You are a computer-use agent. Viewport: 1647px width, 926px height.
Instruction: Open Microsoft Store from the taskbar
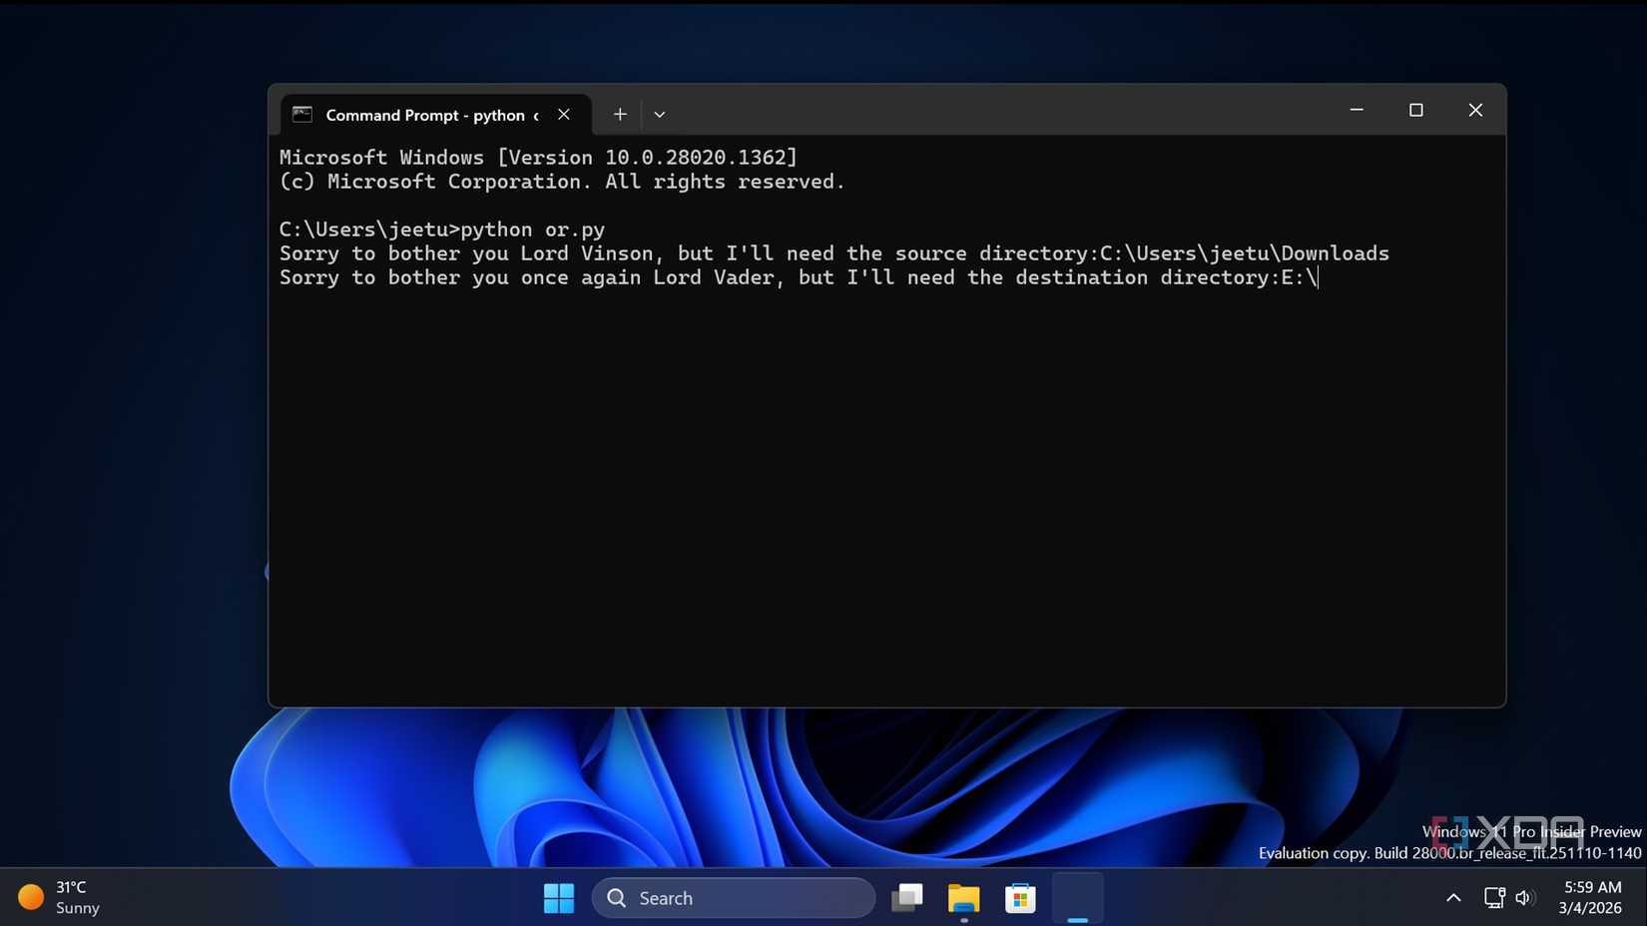[x=1020, y=898]
